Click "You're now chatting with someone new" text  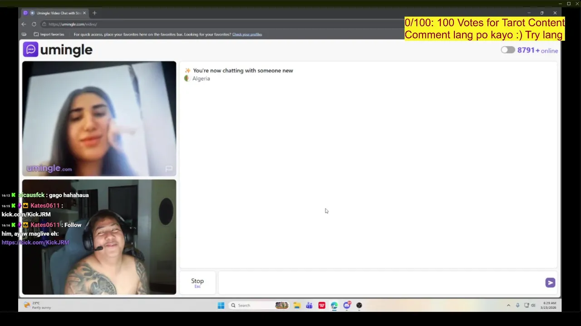(x=243, y=71)
